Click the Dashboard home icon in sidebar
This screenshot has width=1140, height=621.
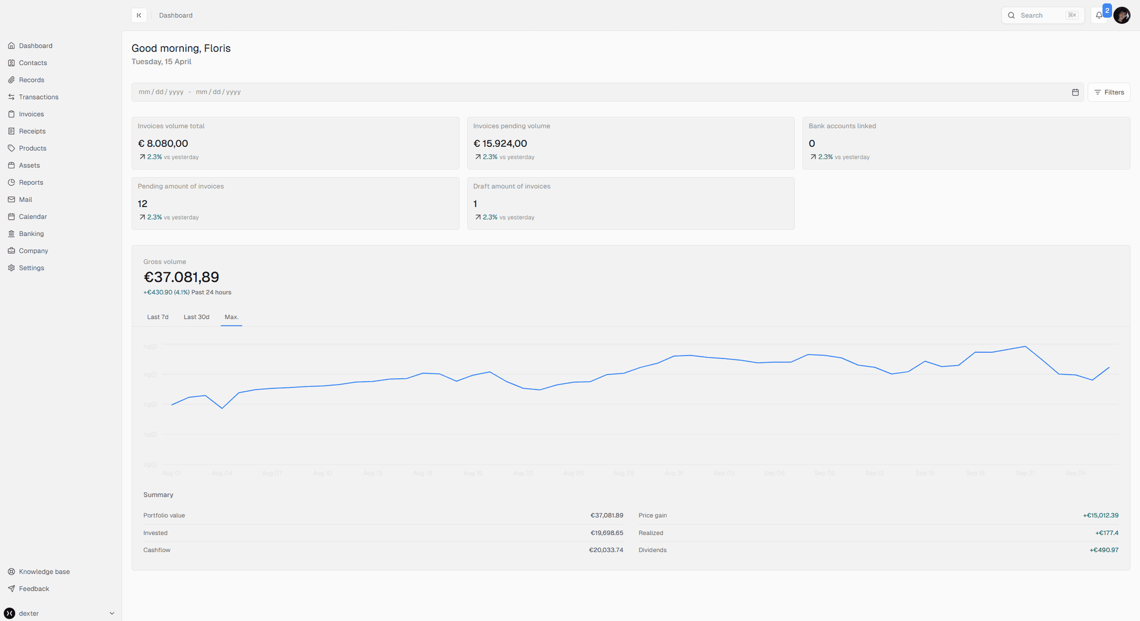click(11, 46)
